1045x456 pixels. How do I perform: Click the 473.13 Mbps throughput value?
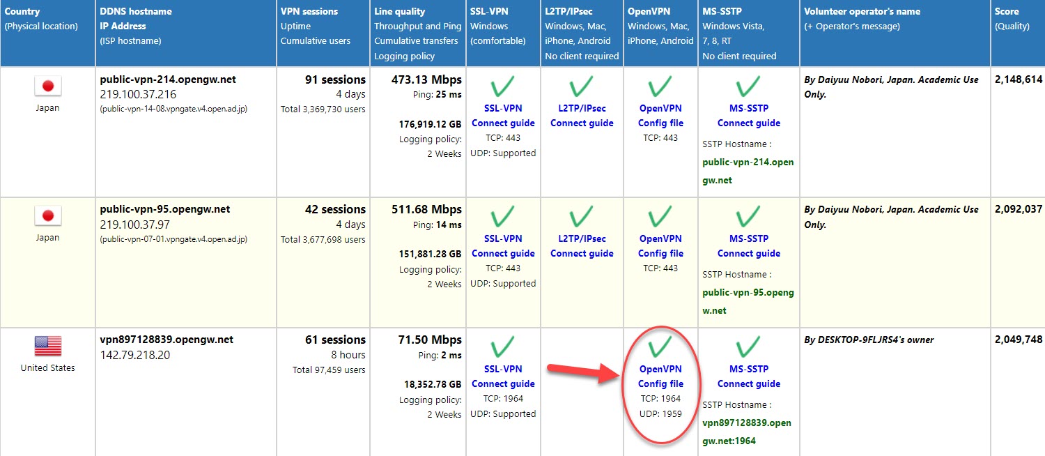coord(426,79)
